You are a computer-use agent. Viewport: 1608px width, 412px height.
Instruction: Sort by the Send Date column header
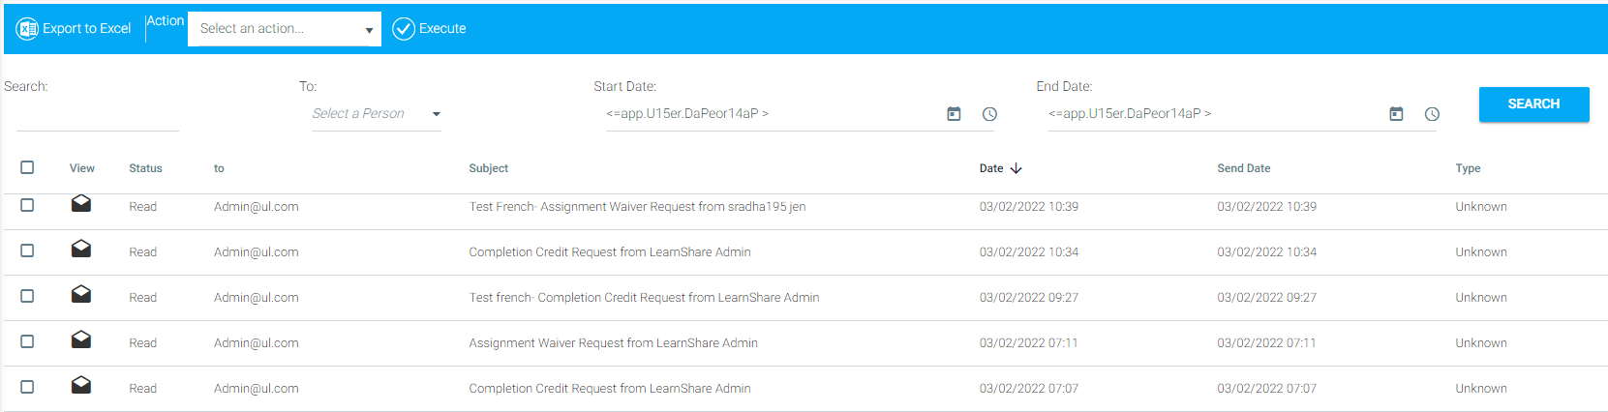[x=1243, y=168]
